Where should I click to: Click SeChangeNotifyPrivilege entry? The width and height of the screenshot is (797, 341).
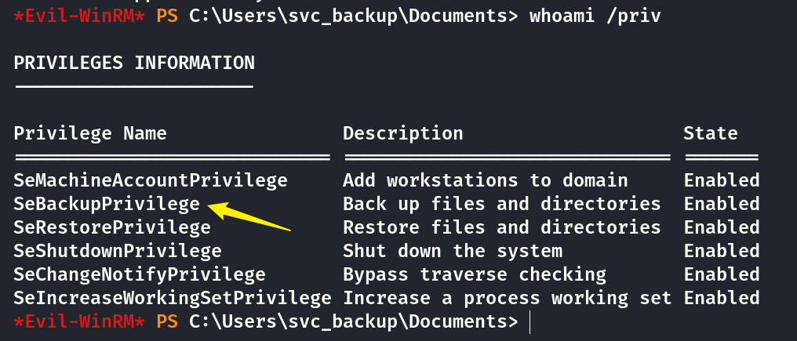point(140,274)
